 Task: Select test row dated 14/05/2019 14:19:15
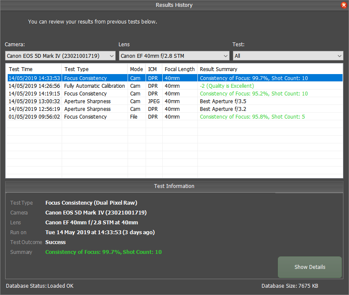pos(175,94)
